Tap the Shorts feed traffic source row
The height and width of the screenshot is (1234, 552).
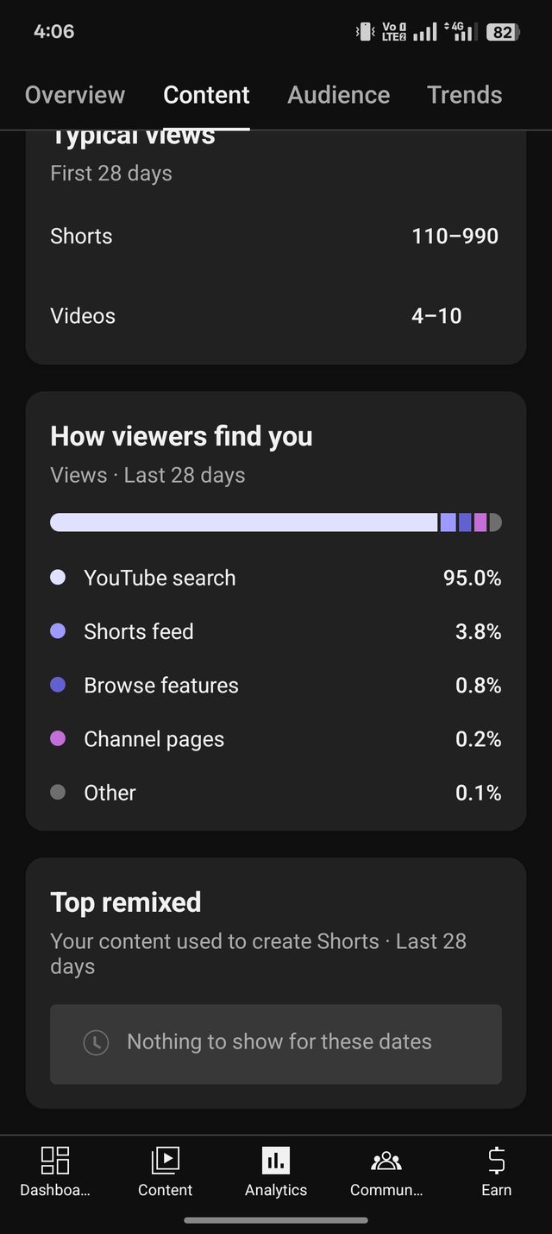pos(276,631)
